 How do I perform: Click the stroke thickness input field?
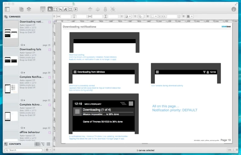pos(172,17)
